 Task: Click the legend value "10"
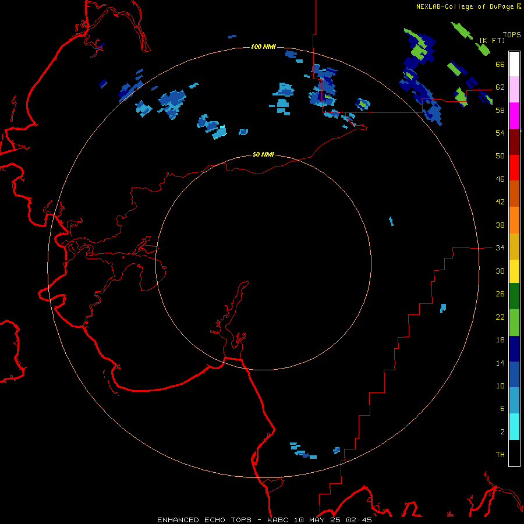(x=500, y=386)
